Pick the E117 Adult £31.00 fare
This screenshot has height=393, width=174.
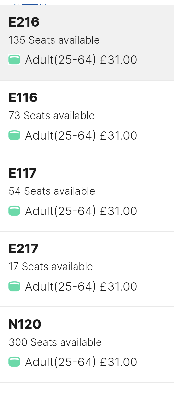tap(81, 211)
